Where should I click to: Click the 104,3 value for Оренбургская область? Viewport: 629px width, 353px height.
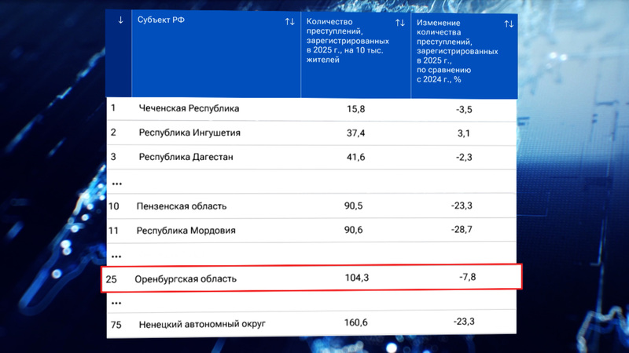pyautogui.click(x=356, y=278)
